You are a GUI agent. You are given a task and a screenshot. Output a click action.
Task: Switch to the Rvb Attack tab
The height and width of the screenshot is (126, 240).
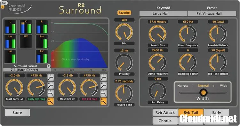[165, 113]
